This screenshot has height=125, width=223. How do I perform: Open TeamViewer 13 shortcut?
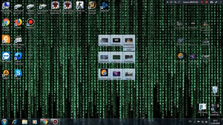6,58
